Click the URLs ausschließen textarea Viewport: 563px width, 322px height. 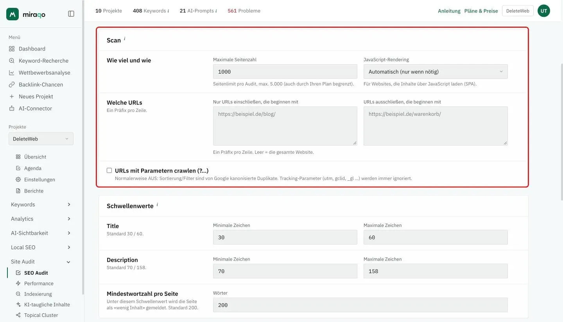click(x=436, y=126)
